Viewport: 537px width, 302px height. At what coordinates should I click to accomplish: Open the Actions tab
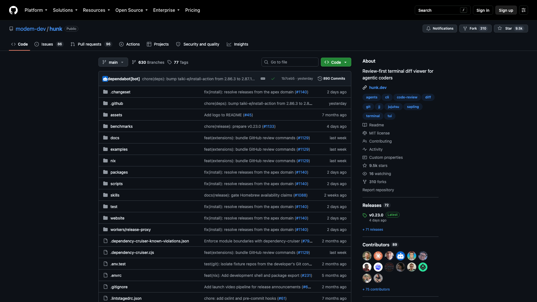click(x=129, y=44)
